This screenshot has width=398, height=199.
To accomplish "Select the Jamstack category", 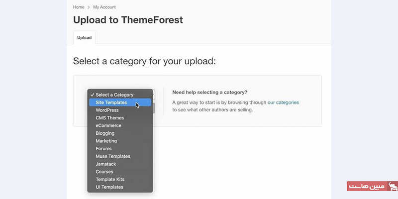I will pos(106,164).
